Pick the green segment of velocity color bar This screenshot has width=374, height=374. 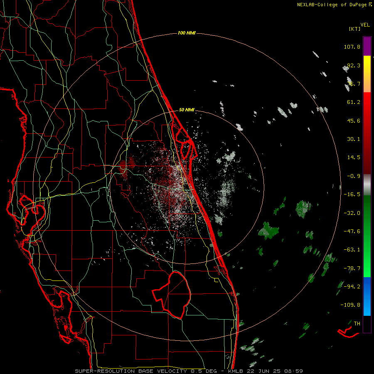click(367, 236)
